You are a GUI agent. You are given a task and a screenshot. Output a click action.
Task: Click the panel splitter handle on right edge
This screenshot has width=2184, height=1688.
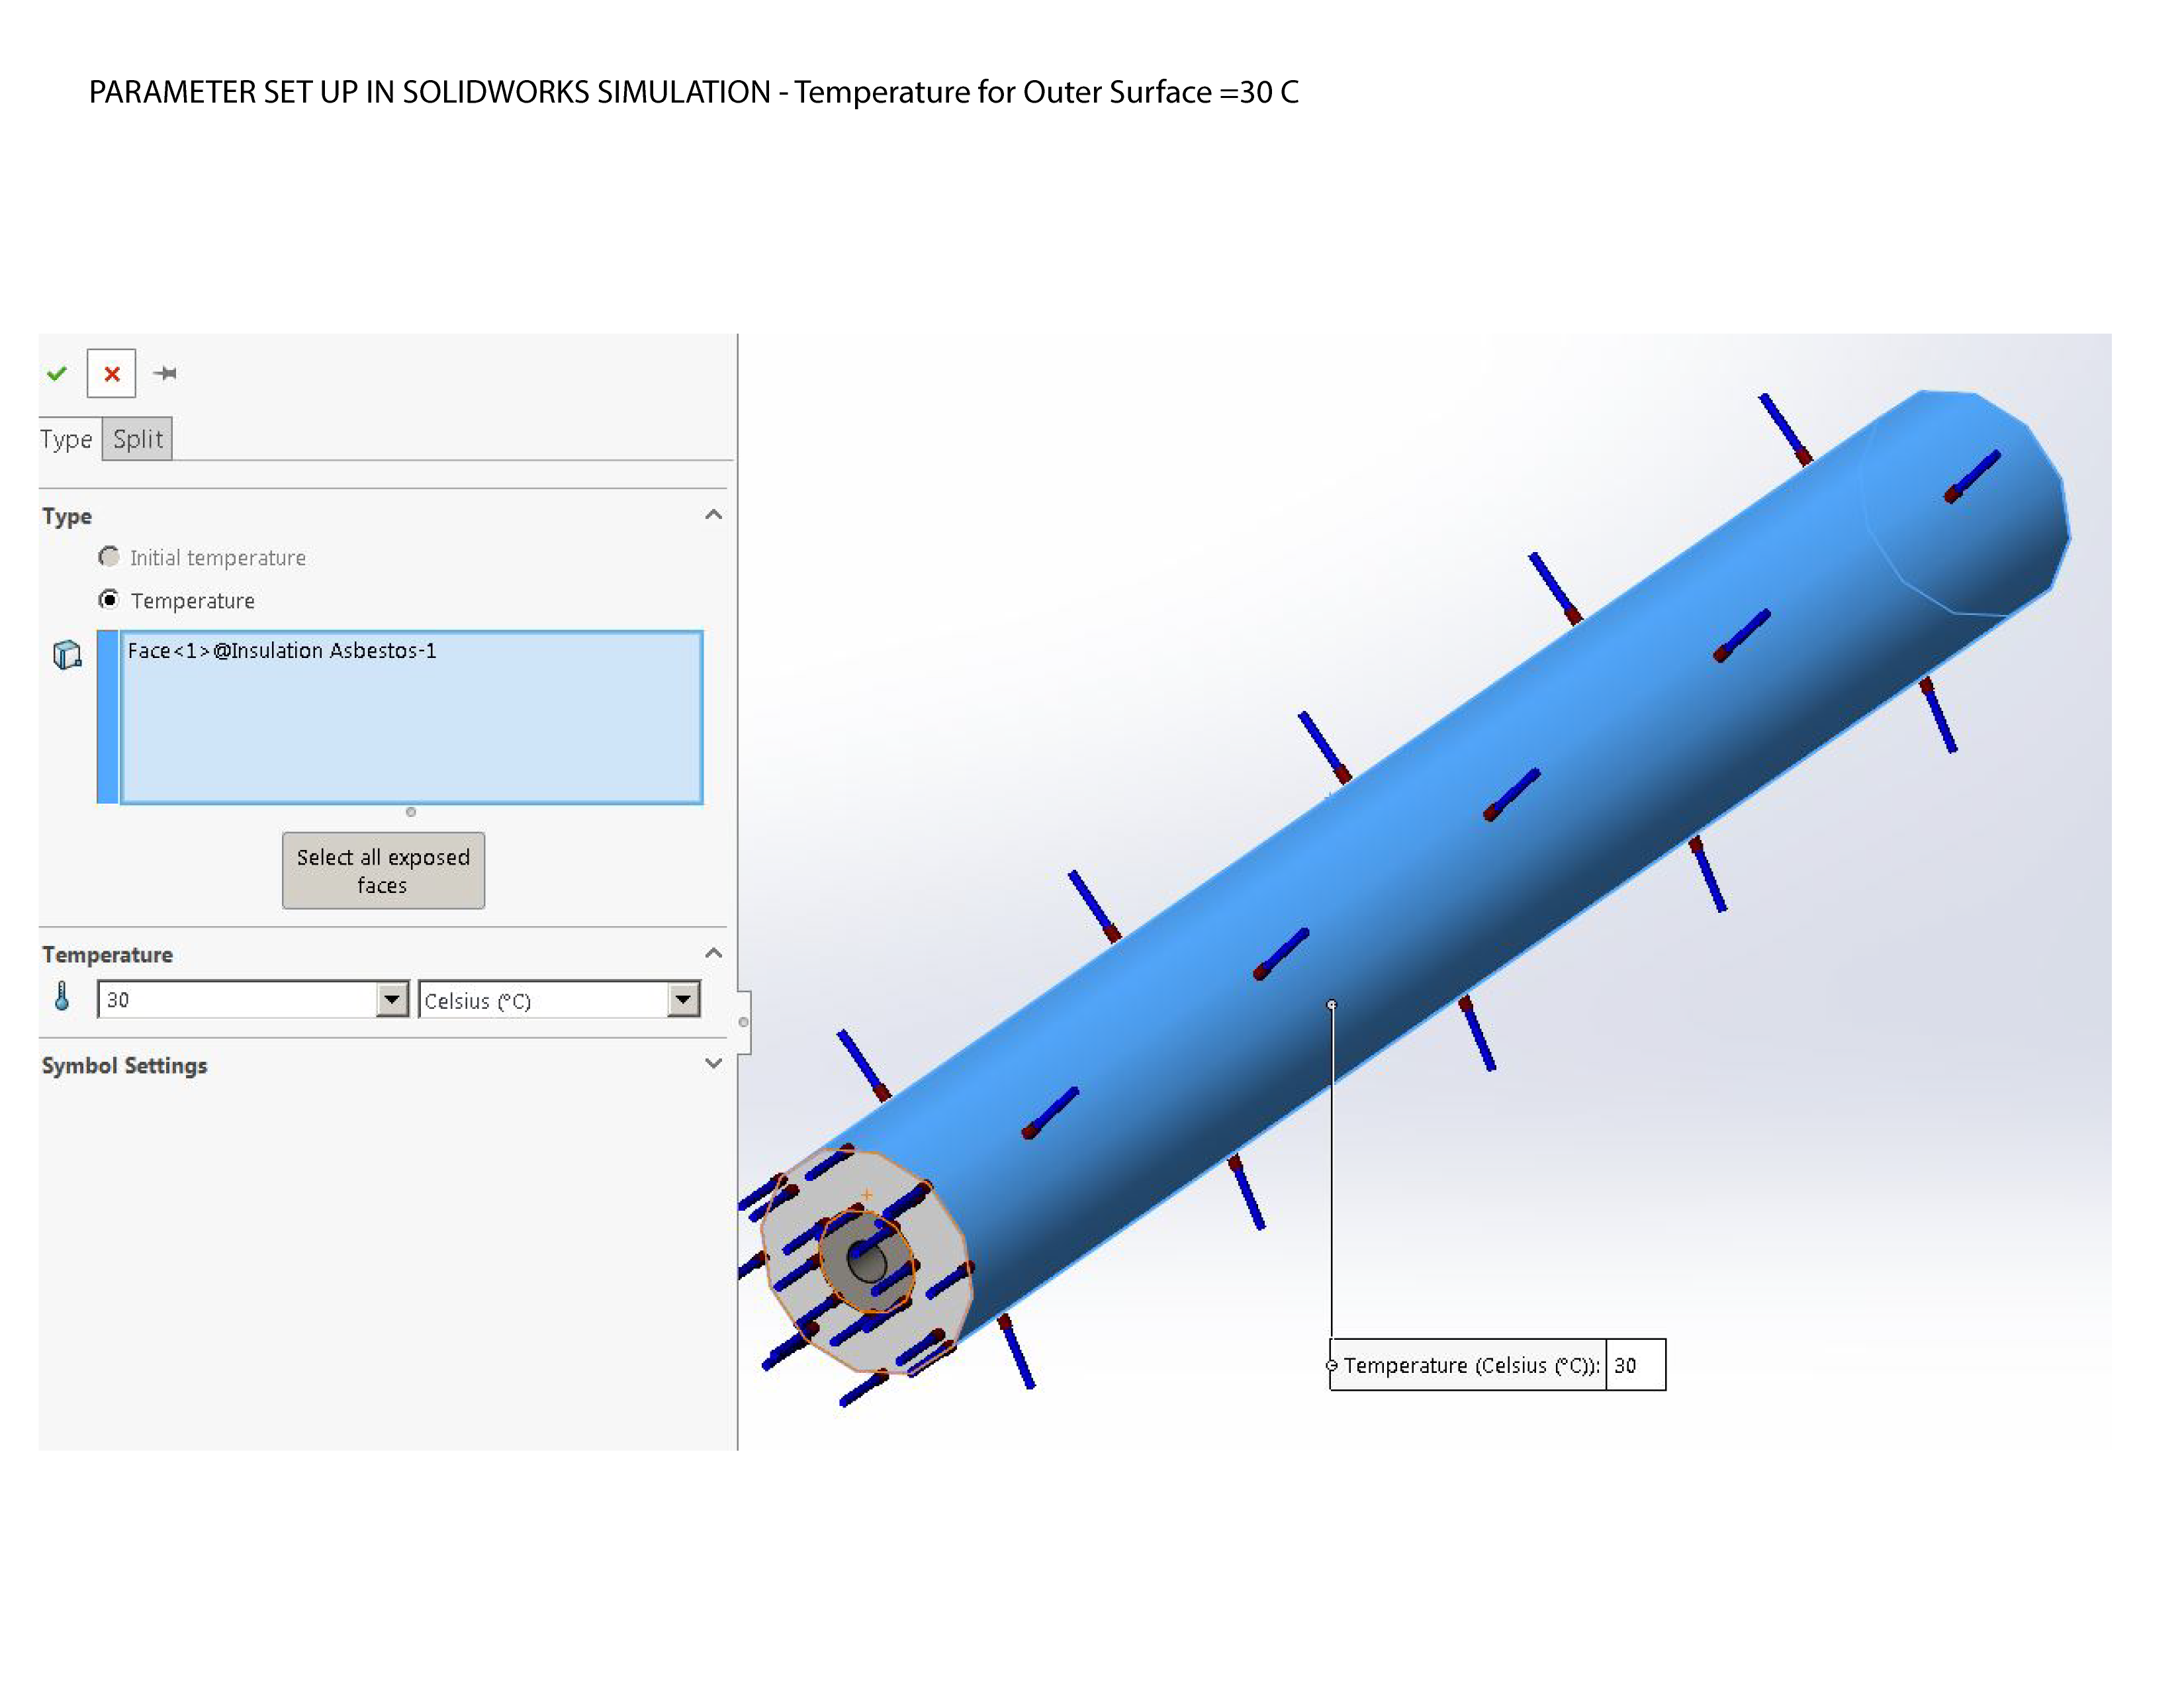click(x=743, y=1022)
